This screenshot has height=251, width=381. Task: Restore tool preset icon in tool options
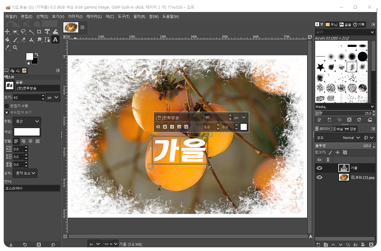point(25,245)
